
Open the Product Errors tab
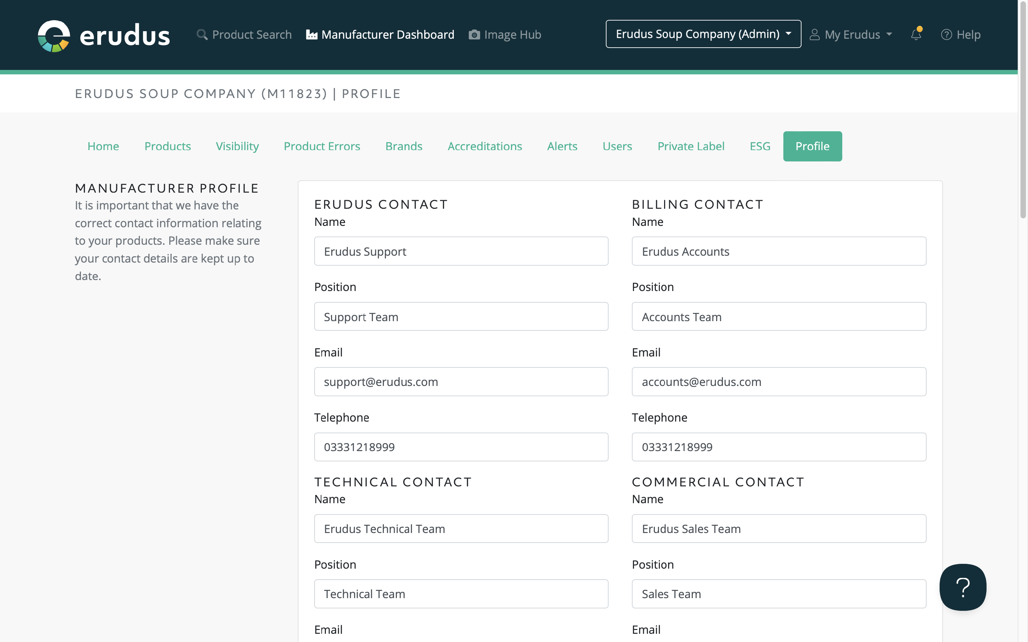(322, 146)
